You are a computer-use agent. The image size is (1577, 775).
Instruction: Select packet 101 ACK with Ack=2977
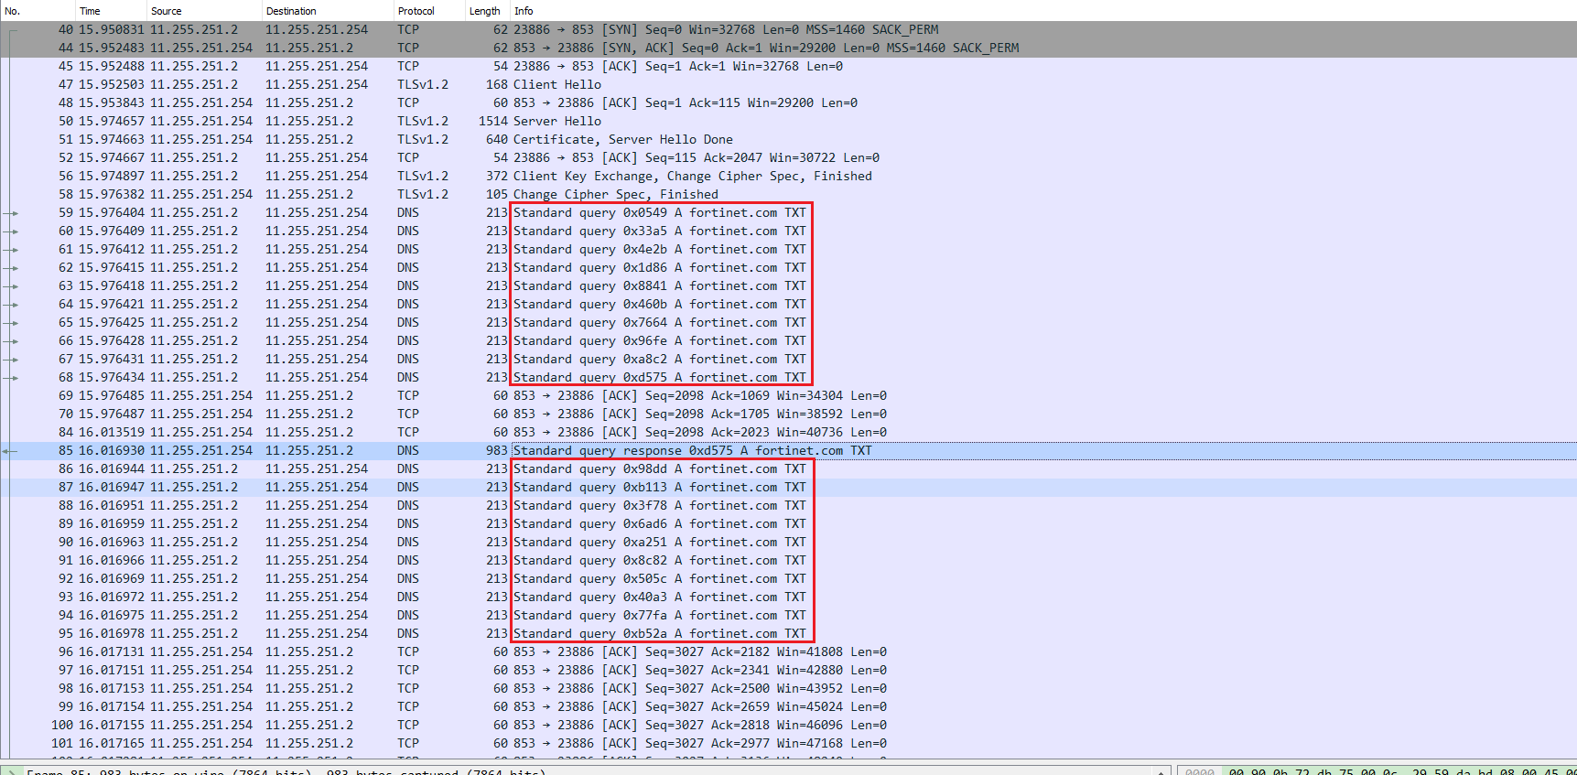point(788,743)
